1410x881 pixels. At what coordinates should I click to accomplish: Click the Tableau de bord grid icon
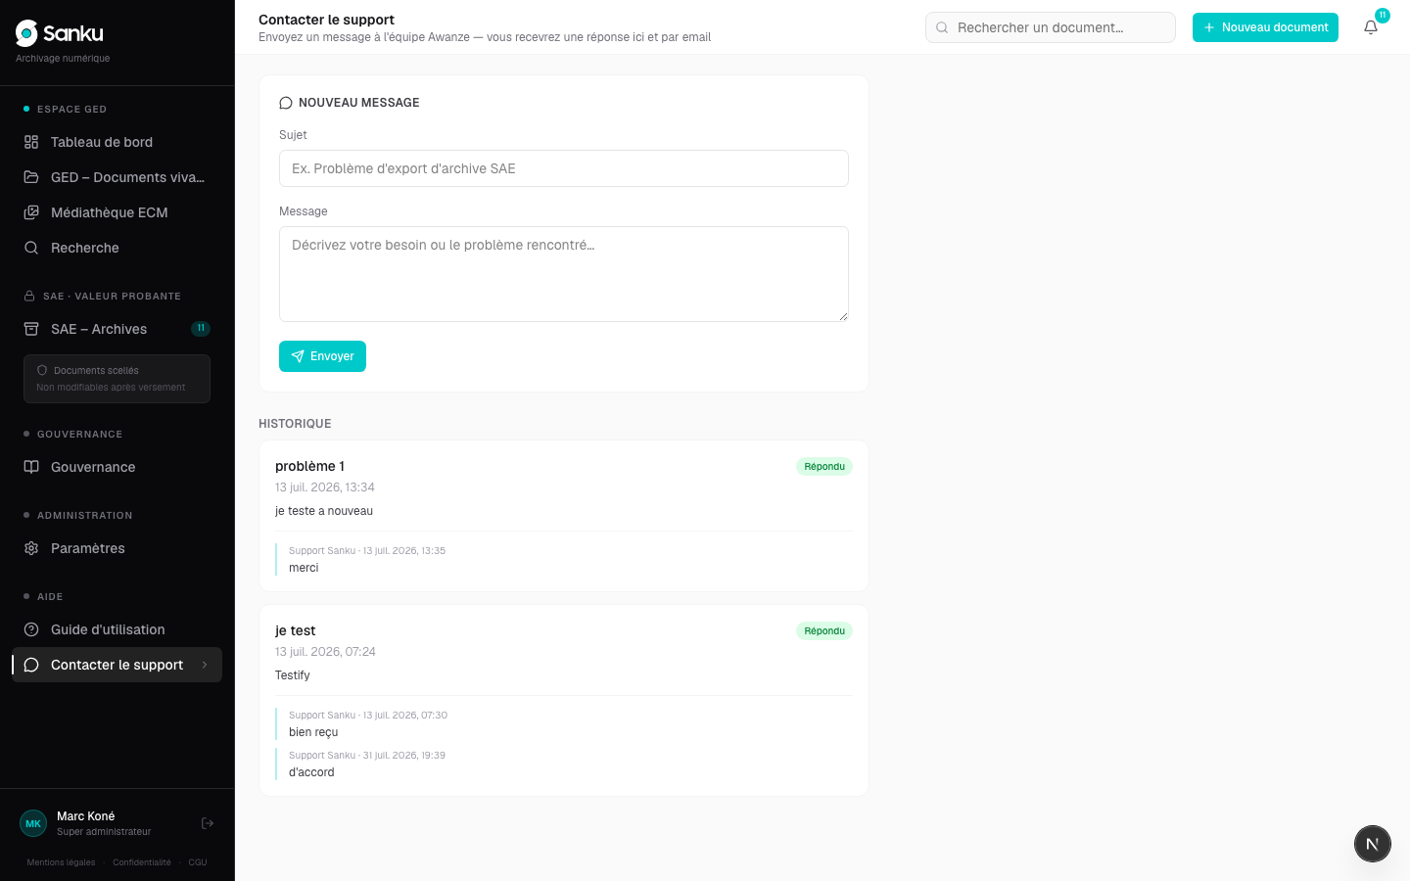[31, 142]
